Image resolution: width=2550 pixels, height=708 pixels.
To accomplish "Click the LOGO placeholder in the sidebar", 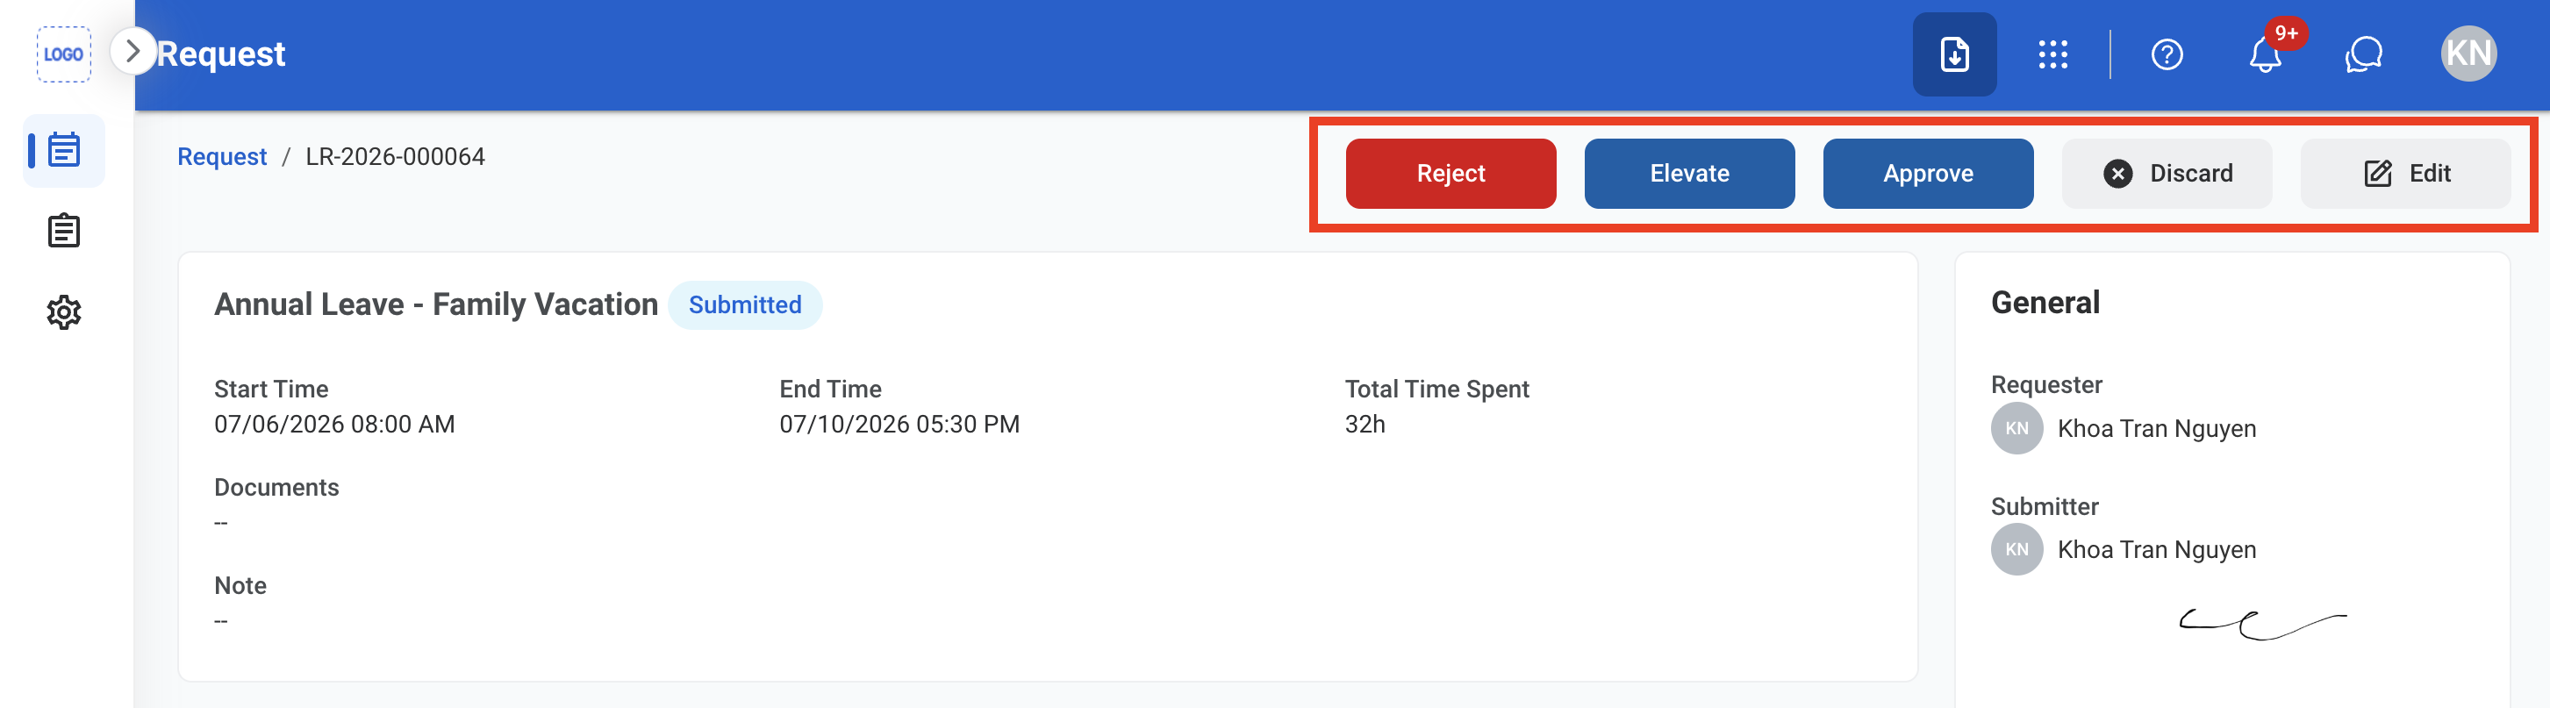I will (63, 54).
